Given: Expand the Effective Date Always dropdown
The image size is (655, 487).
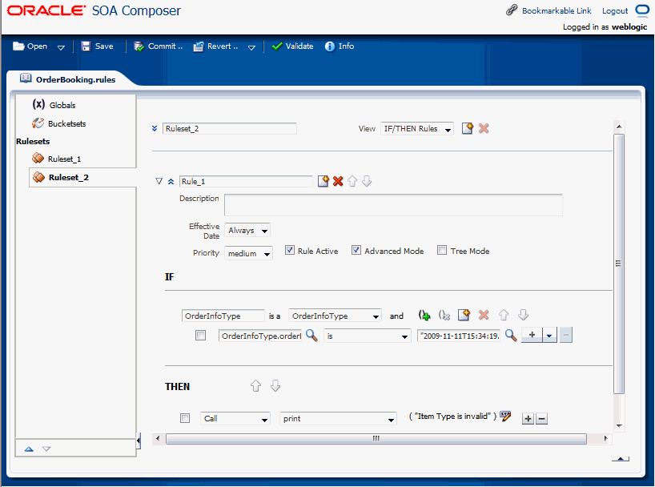Looking at the screenshot, I should click(247, 231).
